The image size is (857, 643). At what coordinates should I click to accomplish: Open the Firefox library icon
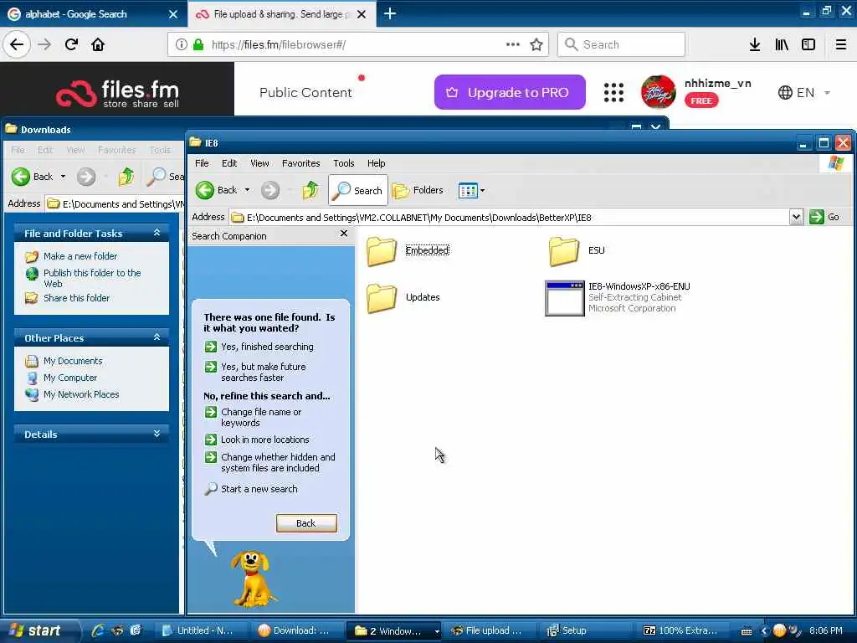pyautogui.click(x=782, y=44)
